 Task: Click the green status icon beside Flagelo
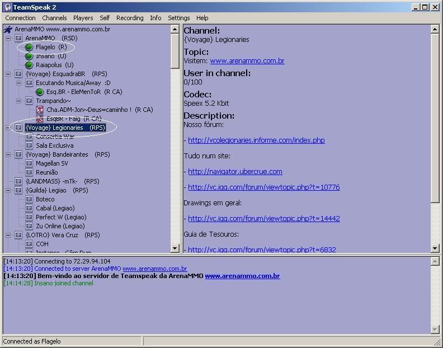tap(29, 47)
